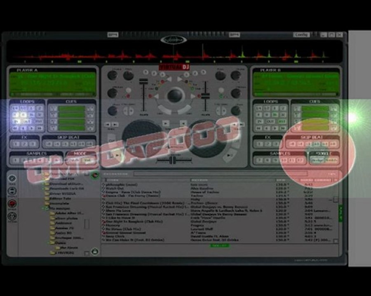The height and width of the screenshot is (296, 371).
Task: Skip Player B back 4 beats
Action: click(301, 144)
